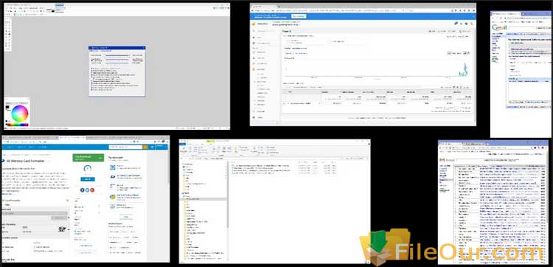Select the File Explorer window thumbnail
This screenshot has width=553, height=267.
(275, 201)
